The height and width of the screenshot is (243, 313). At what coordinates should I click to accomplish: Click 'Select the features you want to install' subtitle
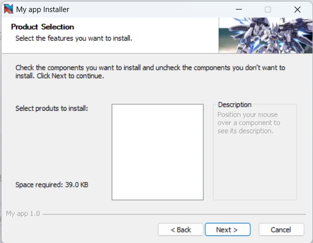[74, 38]
